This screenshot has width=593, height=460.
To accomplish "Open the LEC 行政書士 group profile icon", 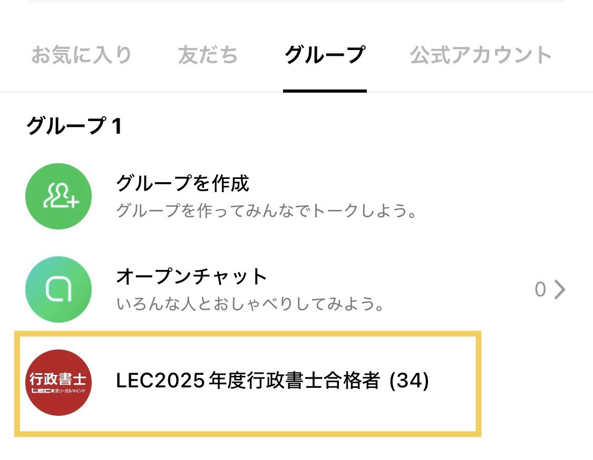I will click(59, 383).
